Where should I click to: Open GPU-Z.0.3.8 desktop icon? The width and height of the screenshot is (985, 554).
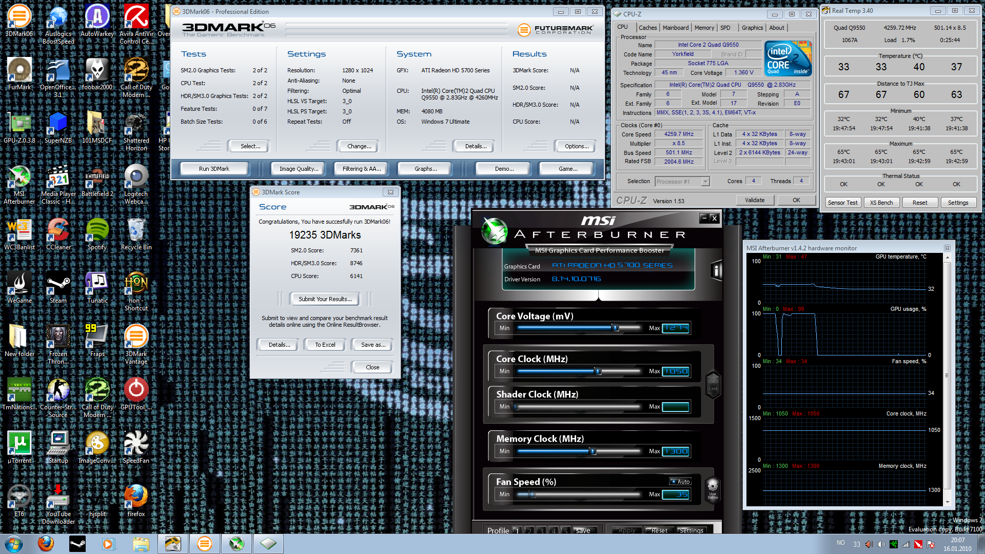[x=19, y=127]
